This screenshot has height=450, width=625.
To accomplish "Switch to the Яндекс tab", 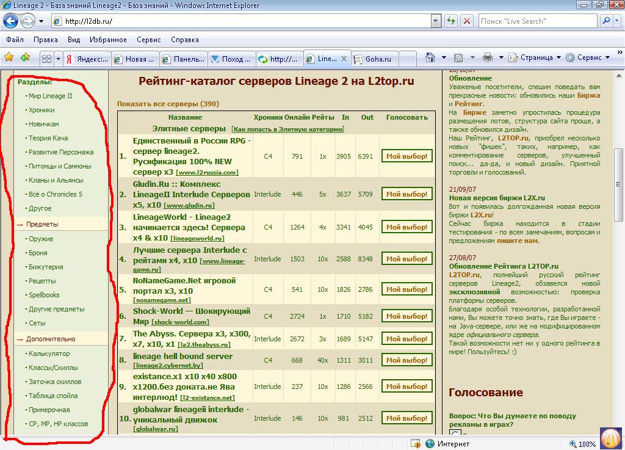I will (87, 59).
